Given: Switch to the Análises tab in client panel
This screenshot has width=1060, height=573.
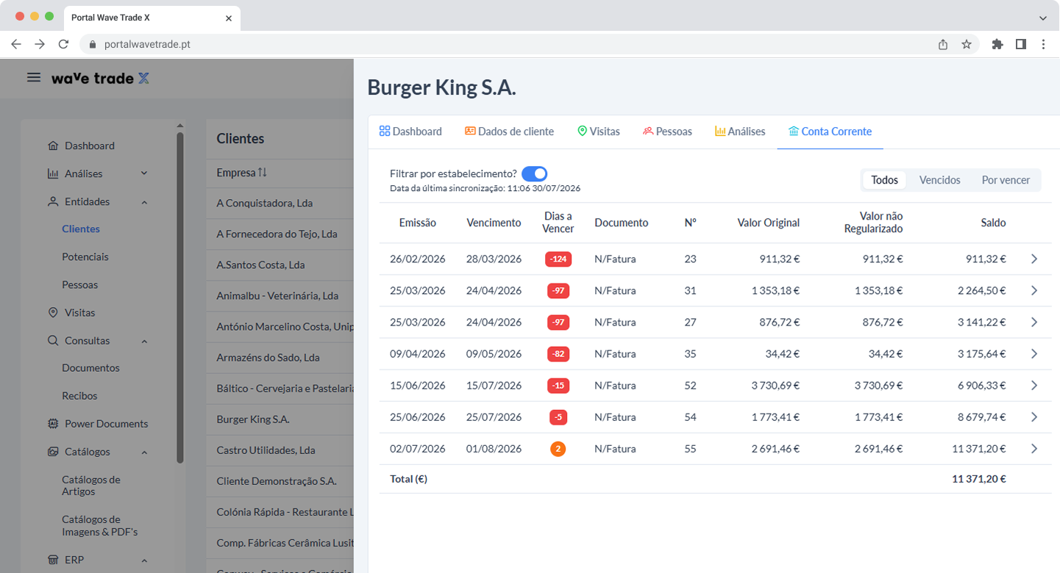Looking at the screenshot, I should click(x=740, y=131).
